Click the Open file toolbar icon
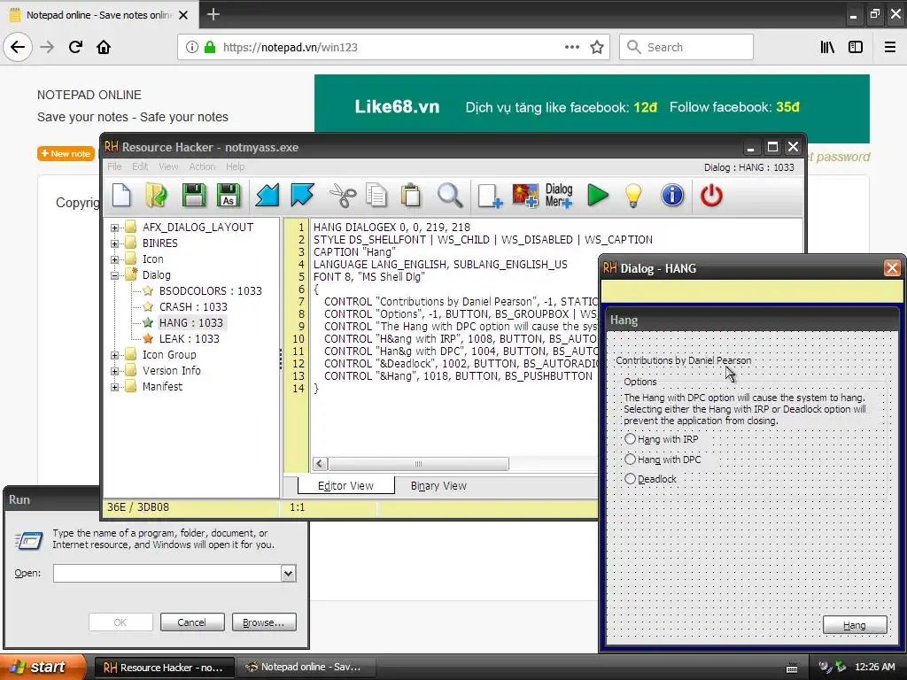This screenshot has width=907, height=680. [x=156, y=196]
